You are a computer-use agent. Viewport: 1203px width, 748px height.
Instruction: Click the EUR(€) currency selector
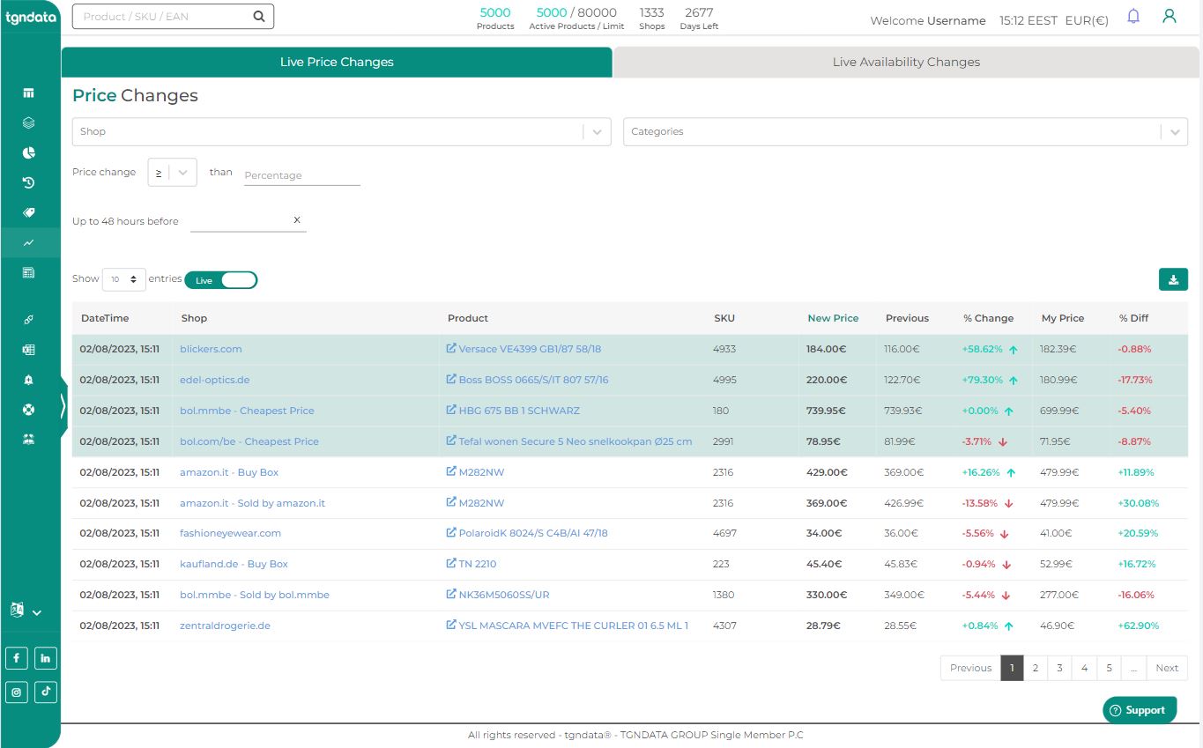click(x=1087, y=20)
